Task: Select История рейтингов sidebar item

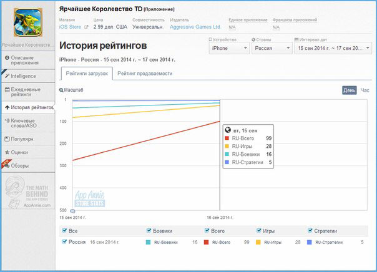Action: pos(28,107)
